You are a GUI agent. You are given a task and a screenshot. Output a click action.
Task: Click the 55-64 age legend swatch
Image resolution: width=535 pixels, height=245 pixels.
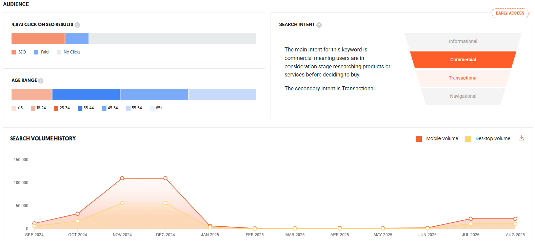click(x=128, y=108)
